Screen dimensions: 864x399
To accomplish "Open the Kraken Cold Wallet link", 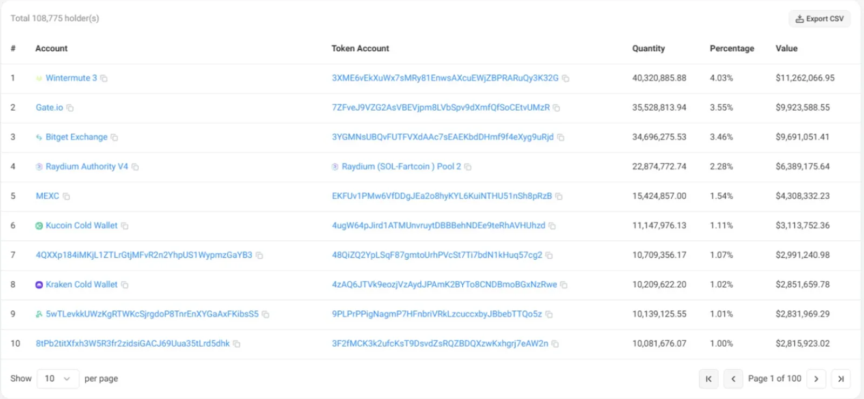I will point(81,284).
